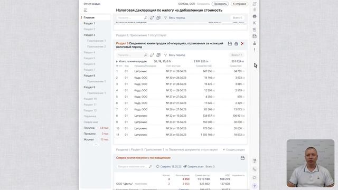This screenshot has height=190, width=338.
Task: Click the refresh-add icon in Раздел 9 toolbar
Action: click(x=152, y=55)
